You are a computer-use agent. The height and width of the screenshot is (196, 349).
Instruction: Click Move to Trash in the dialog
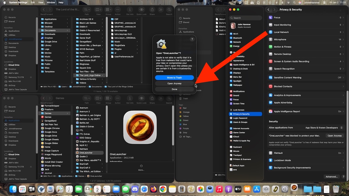(x=174, y=78)
